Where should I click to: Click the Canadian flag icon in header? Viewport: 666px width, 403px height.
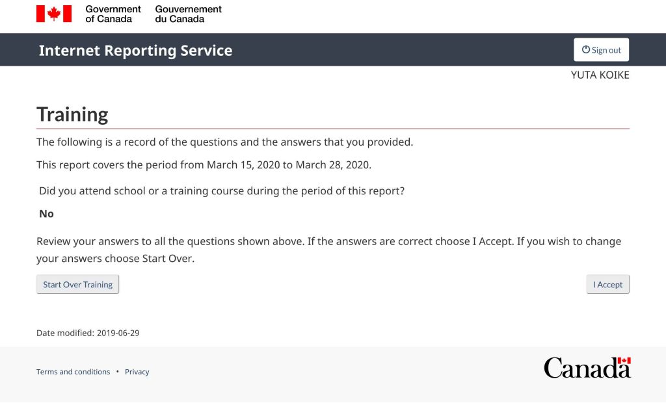point(54,14)
